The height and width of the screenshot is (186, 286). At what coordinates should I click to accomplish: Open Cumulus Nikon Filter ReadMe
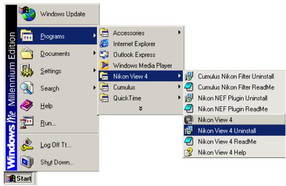tap(234, 87)
